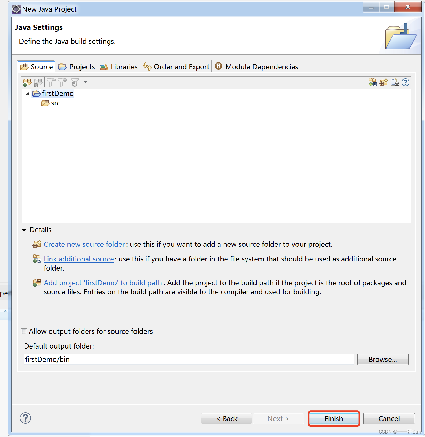Click the Create new source folder toolbar icon
Viewport: 425px width, 437px height.
[x=384, y=82]
